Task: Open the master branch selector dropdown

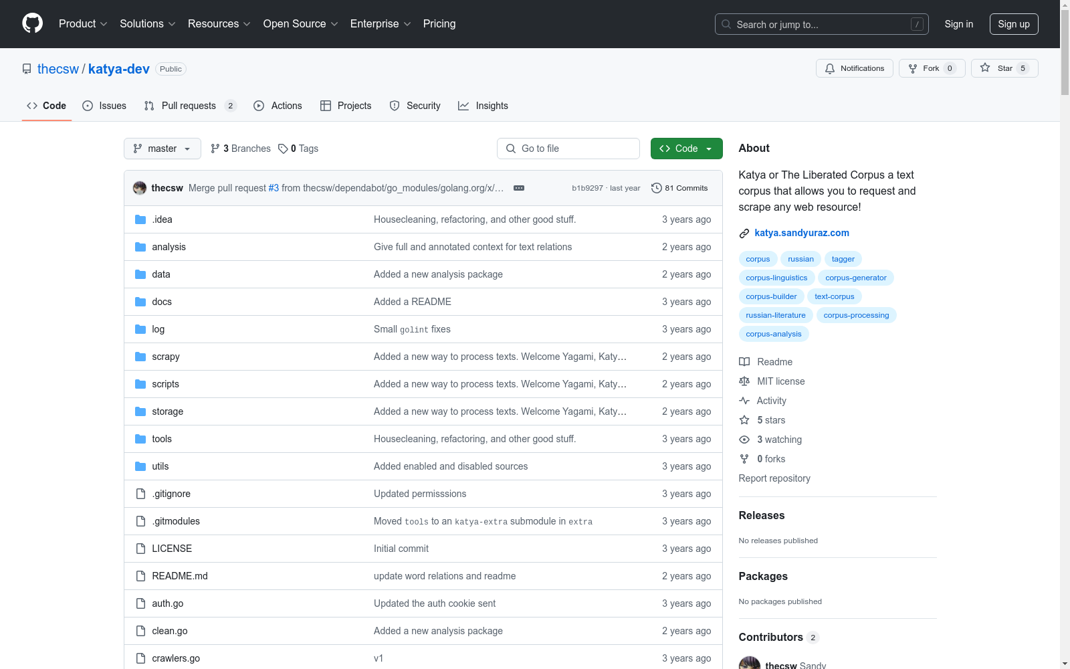Action: point(163,149)
